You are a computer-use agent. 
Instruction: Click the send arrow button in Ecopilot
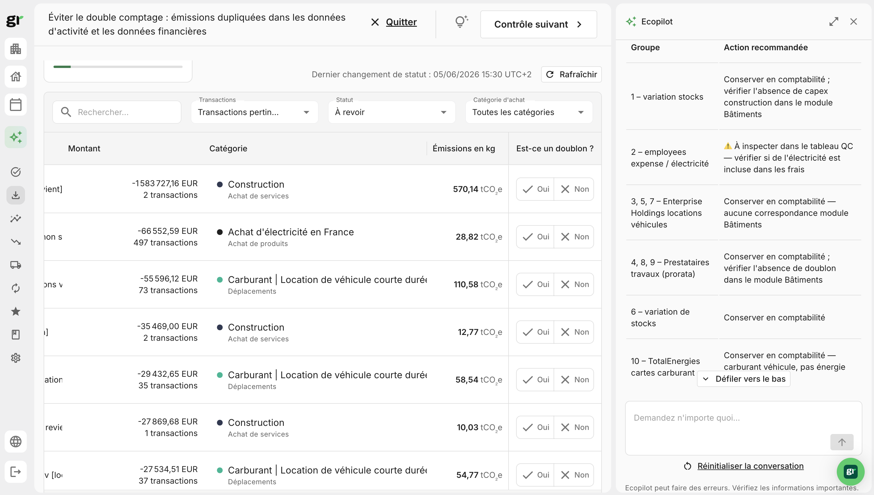point(842,442)
